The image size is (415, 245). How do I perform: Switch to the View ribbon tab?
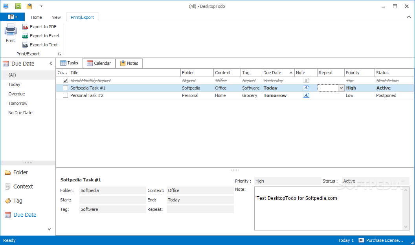[x=56, y=17]
